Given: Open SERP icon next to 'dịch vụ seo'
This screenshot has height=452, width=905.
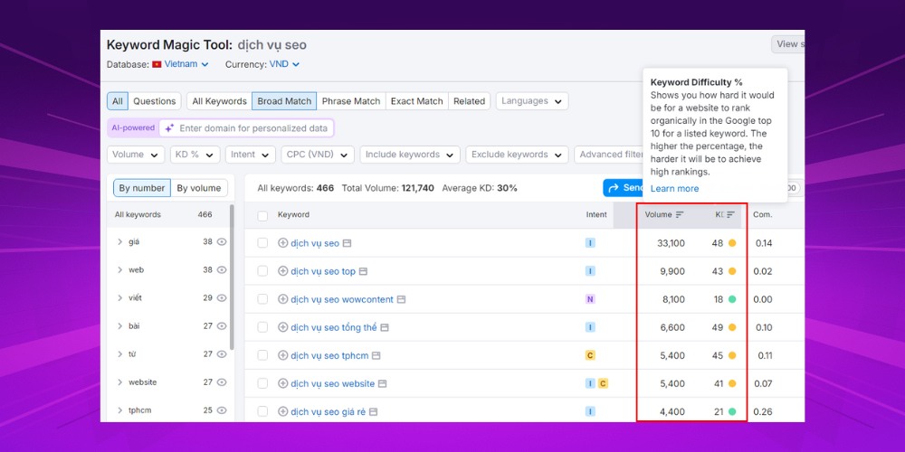Looking at the screenshot, I should point(347,243).
